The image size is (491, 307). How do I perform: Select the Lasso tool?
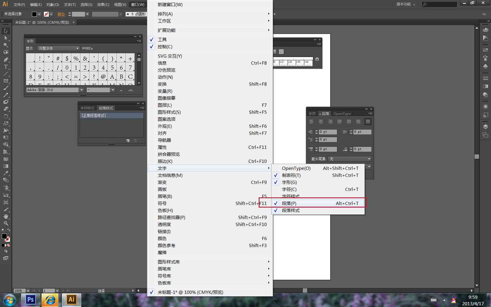[6, 52]
